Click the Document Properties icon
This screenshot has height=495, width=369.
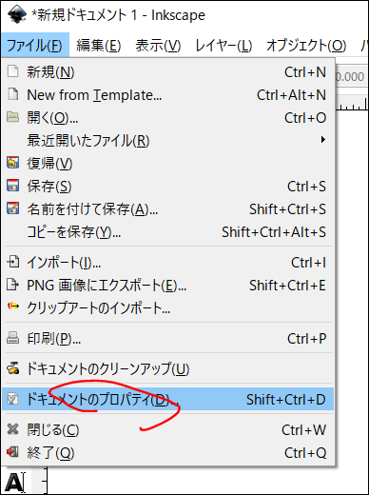12,399
